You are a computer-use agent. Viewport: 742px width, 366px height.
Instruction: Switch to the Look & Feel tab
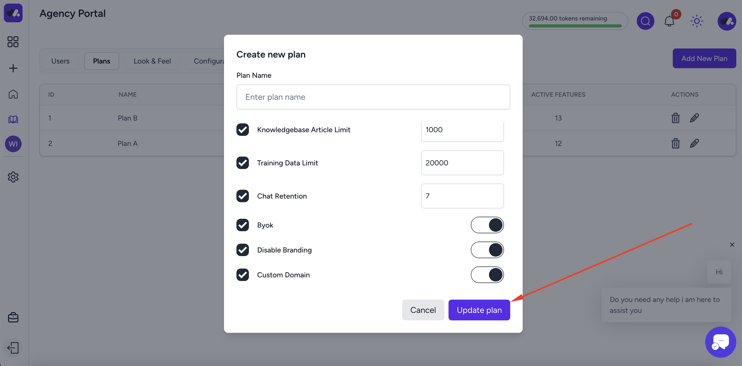click(x=152, y=61)
